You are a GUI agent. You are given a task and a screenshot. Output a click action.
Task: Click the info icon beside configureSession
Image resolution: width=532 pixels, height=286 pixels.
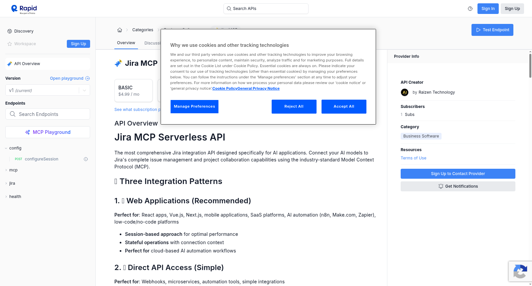pos(86,159)
